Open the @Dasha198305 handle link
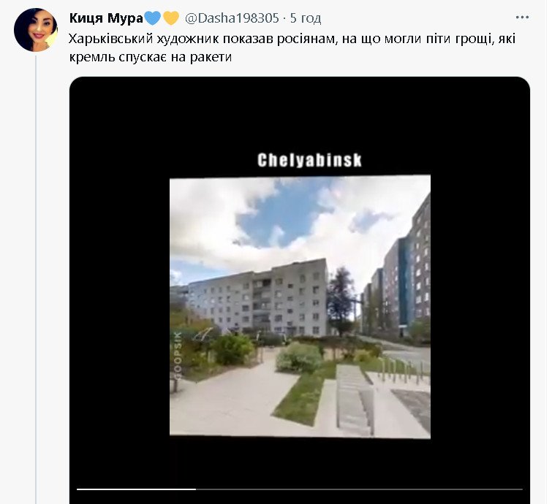The image size is (552, 504). coord(232,18)
